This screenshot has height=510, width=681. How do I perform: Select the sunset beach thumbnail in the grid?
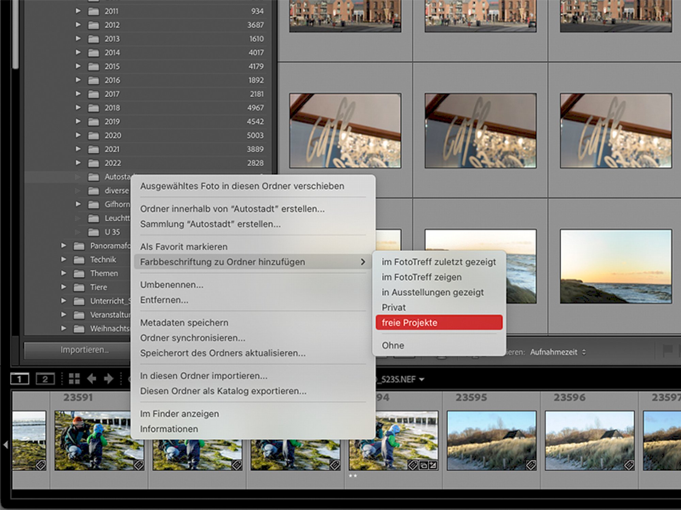click(x=616, y=266)
